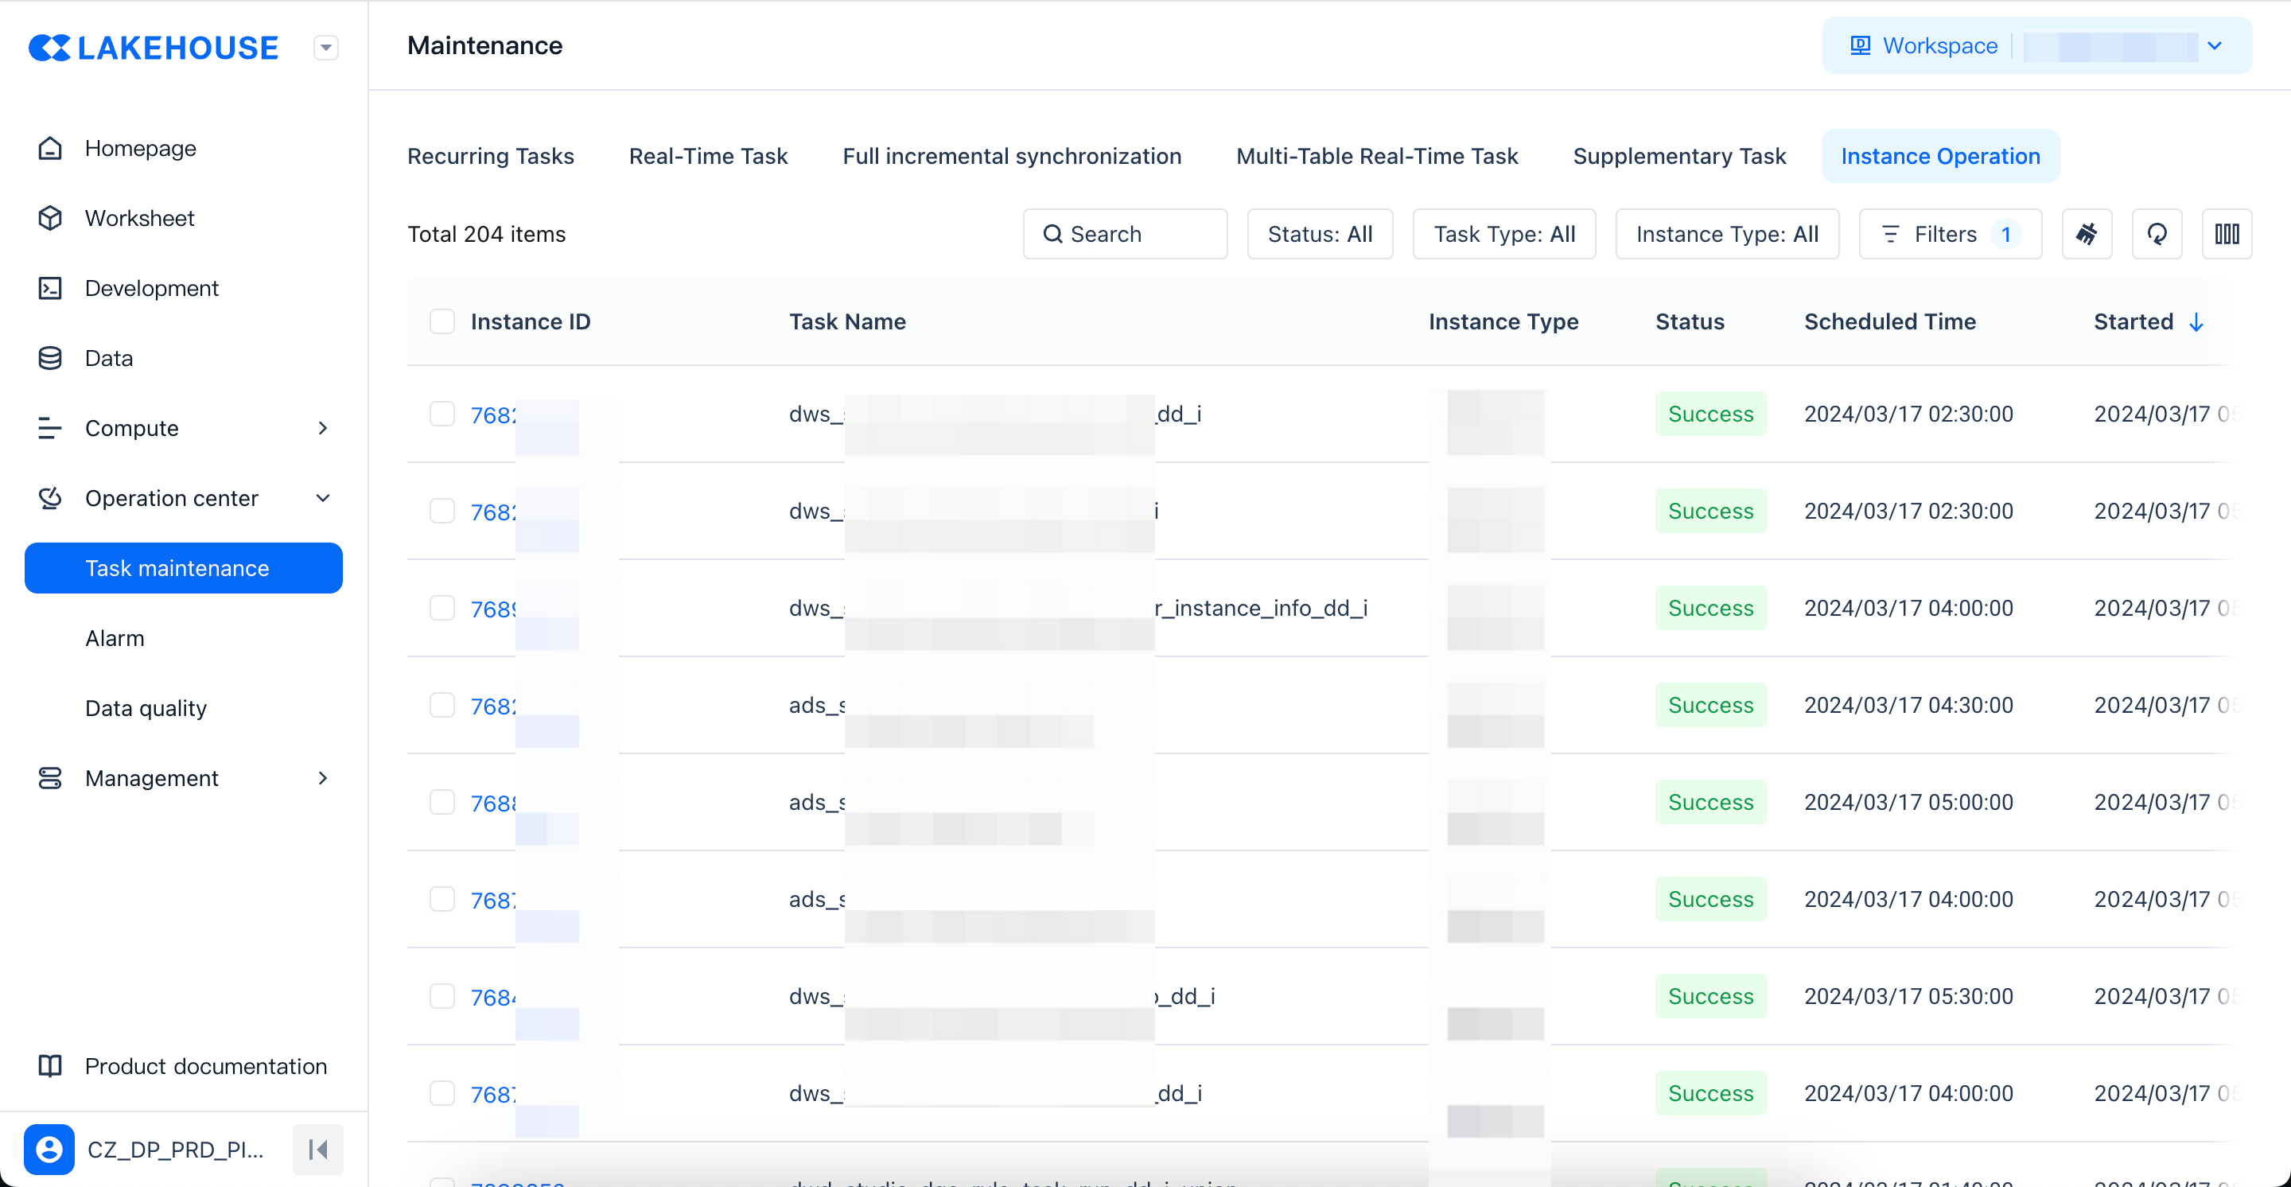
Task: Open Homepage from the sidebar
Action: 140,149
